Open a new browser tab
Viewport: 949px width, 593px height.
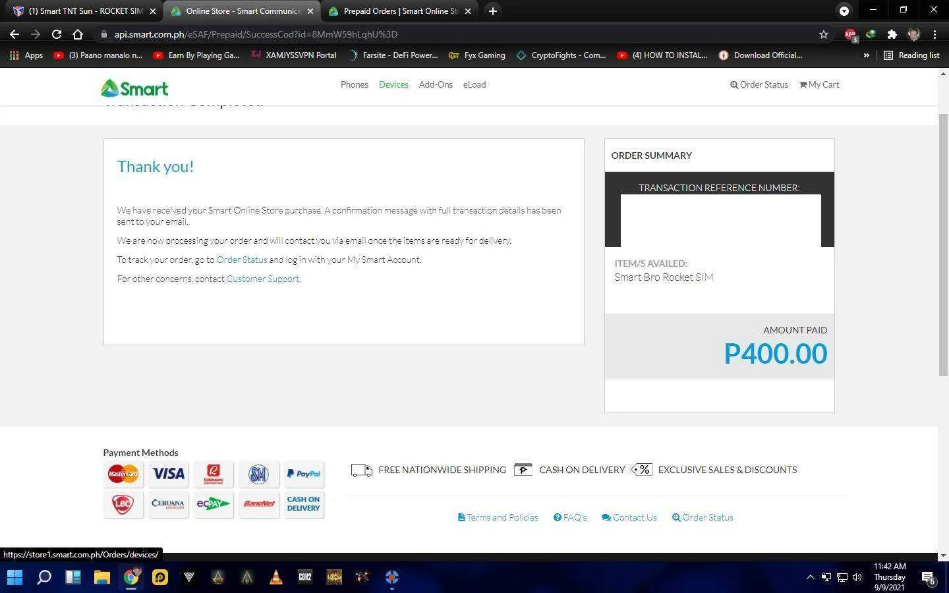492,11
